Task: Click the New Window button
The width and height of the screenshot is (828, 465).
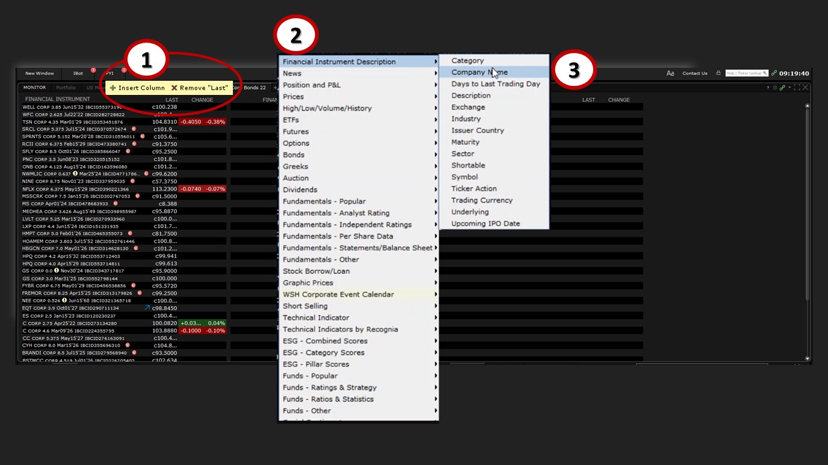Action: (39, 74)
